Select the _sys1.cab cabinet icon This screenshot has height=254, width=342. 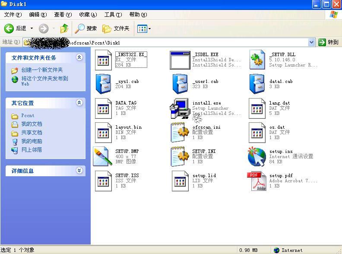(x=103, y=84)
